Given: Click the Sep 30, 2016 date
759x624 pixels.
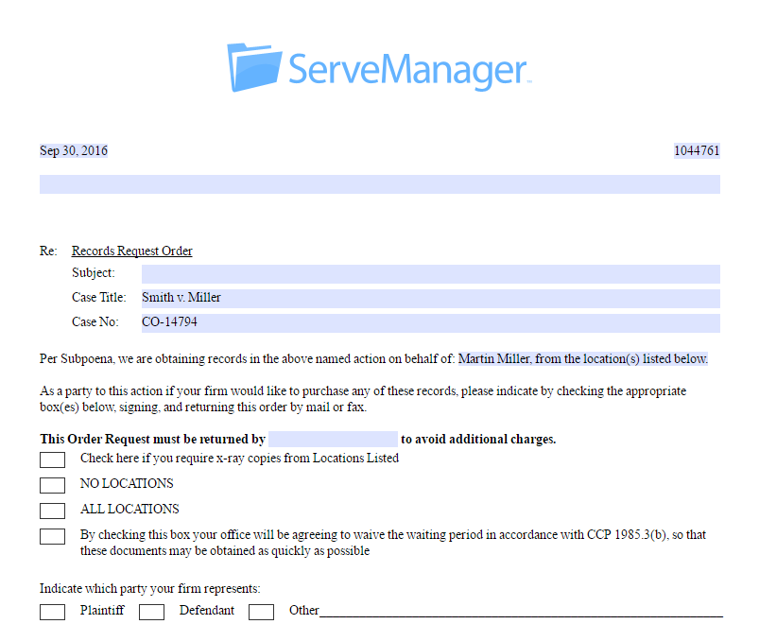Looking at the screenshot, I should (x=73, y=150).
